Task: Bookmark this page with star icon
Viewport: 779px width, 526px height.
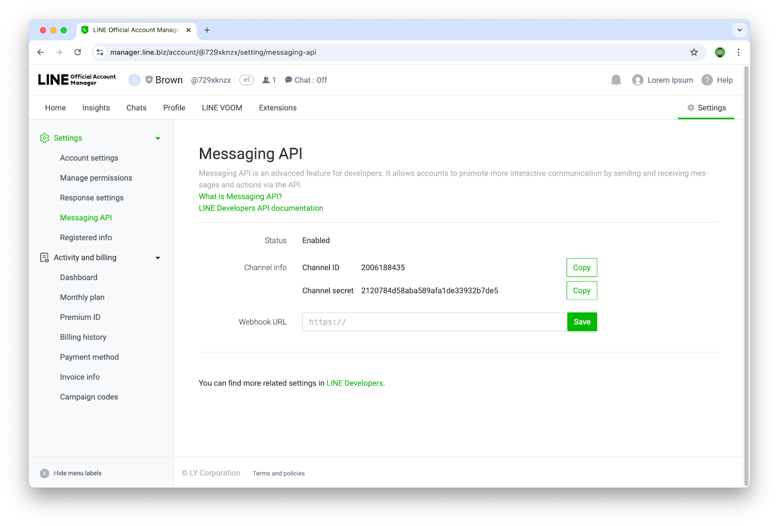Action: pyautogui.click(x=694, y=52)
